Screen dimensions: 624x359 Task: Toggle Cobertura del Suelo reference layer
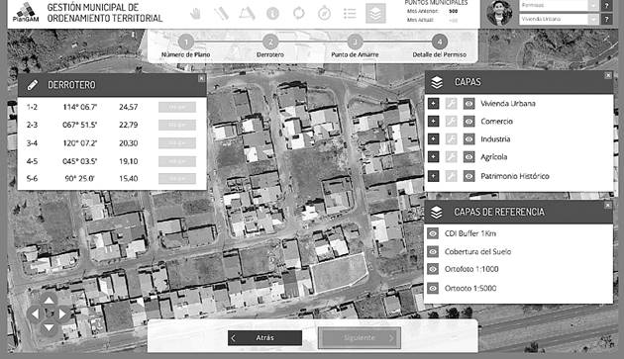coord(433,251)
